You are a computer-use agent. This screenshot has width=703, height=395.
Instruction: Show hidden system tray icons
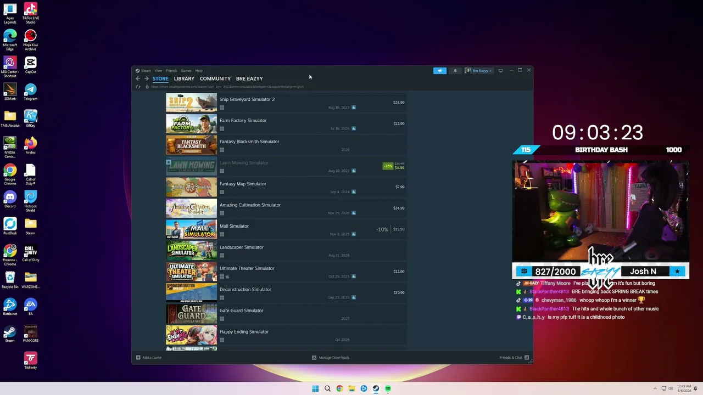click(655, 388)
